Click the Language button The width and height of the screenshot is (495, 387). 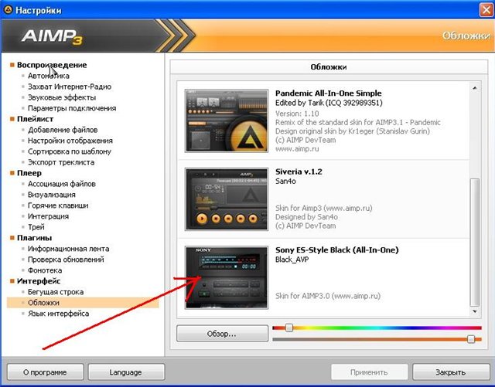(125, 372)
